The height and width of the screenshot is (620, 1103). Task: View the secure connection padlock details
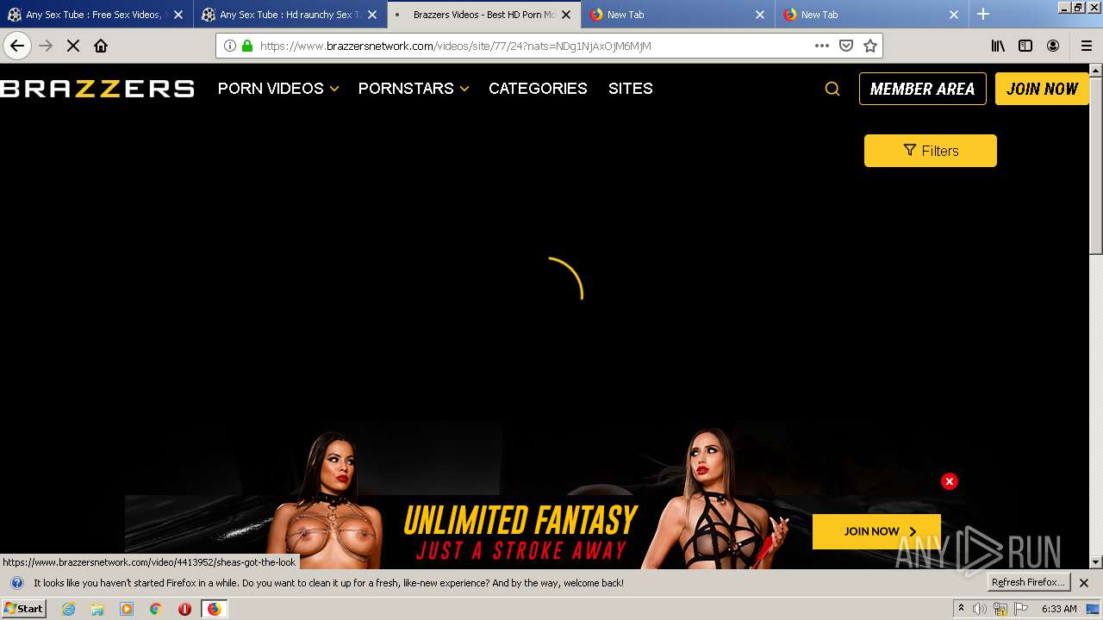247,46
